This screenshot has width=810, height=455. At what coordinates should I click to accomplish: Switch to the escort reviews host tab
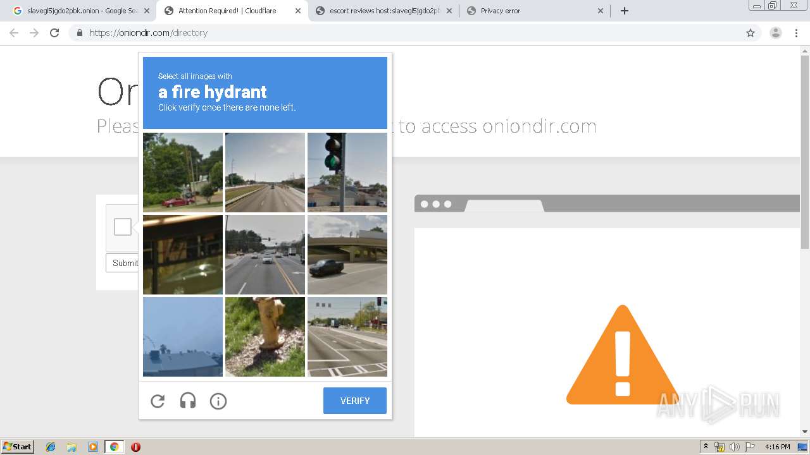[x=384, y=11]
